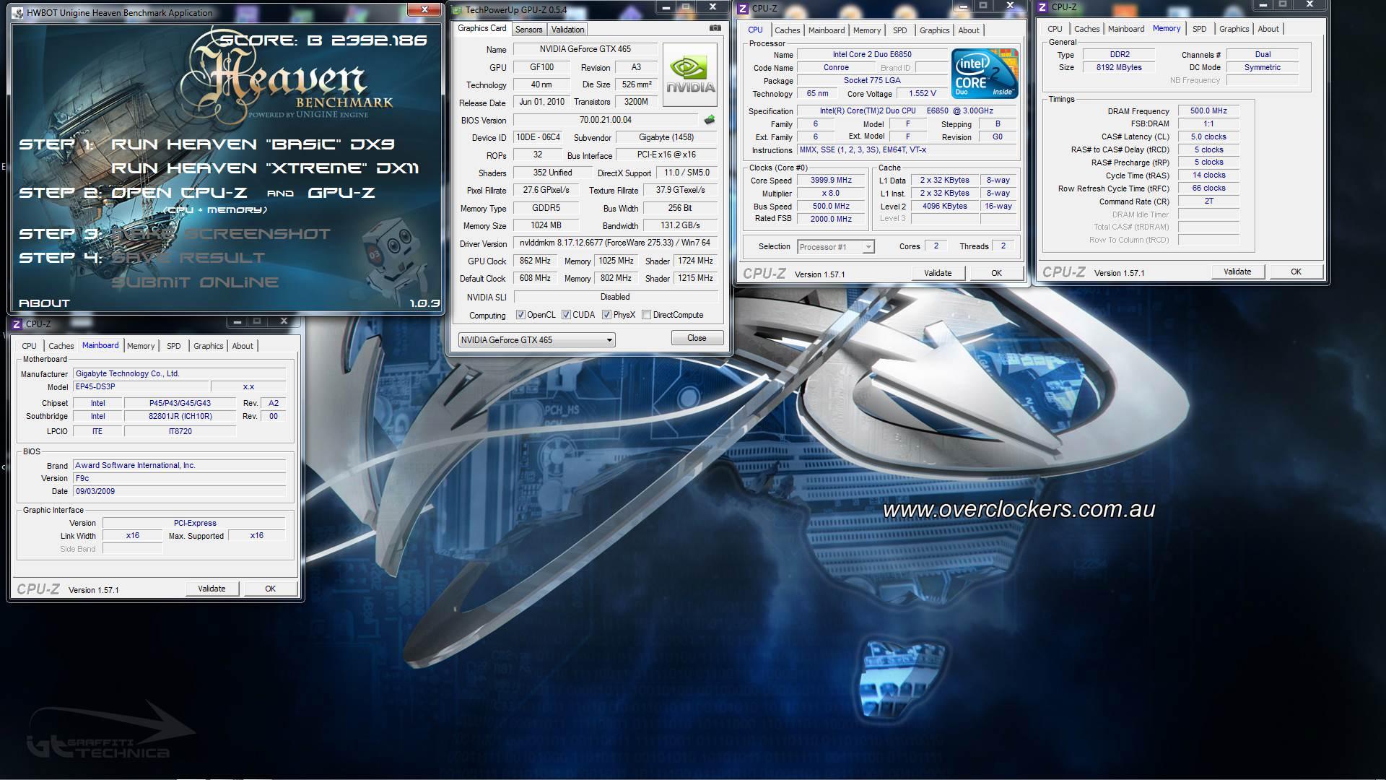The width and height of the screenshot is (1386, 780).
Task: Click Submit Online in the Heaven app
Action: pos(195,282)
